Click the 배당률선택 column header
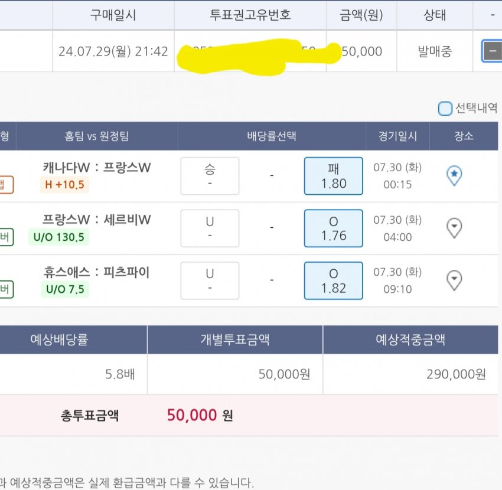Screen dimensions: 502x490 pyautogui.click(x=271, y=136)
